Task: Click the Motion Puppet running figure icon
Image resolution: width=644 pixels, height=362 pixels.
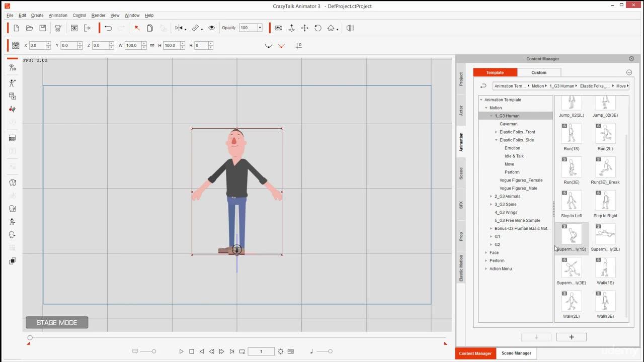Action: pos(13,222)
